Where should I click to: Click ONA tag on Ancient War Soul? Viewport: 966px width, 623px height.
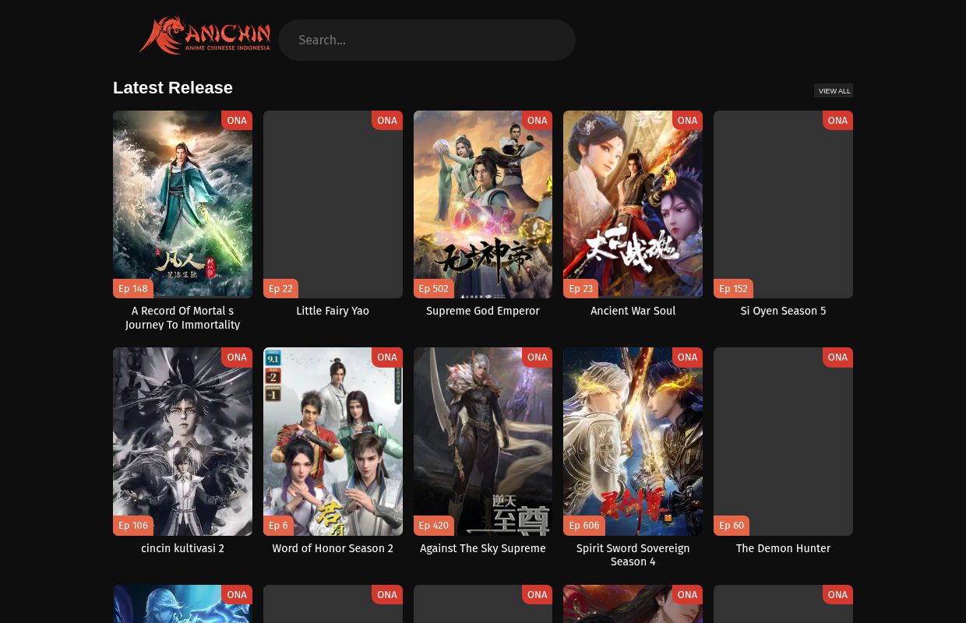(687, 121)
